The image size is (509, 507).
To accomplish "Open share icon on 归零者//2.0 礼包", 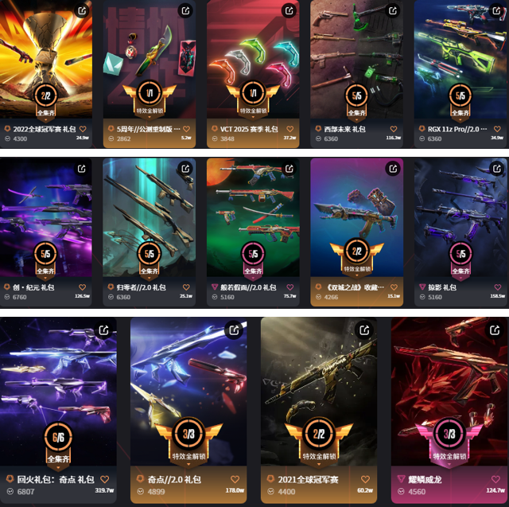I will click(x=185, y=169).
